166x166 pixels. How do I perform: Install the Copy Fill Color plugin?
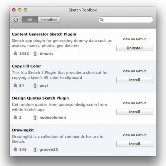point(134,80)
